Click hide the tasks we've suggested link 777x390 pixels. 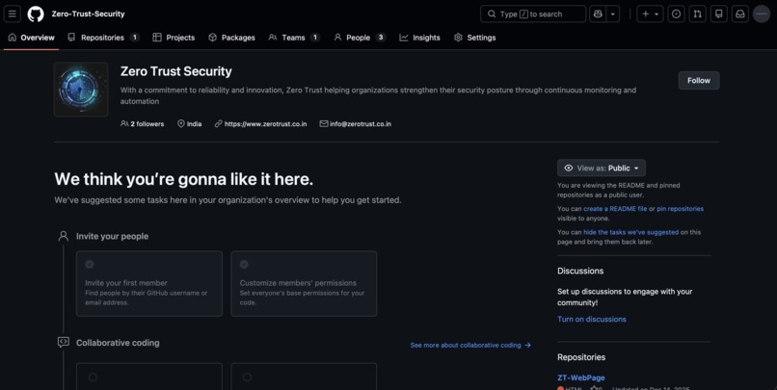630,232
